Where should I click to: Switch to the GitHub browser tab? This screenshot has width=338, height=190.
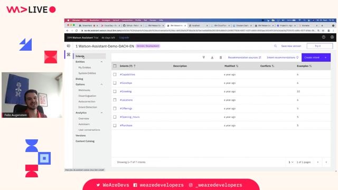[x=133, y=25]
